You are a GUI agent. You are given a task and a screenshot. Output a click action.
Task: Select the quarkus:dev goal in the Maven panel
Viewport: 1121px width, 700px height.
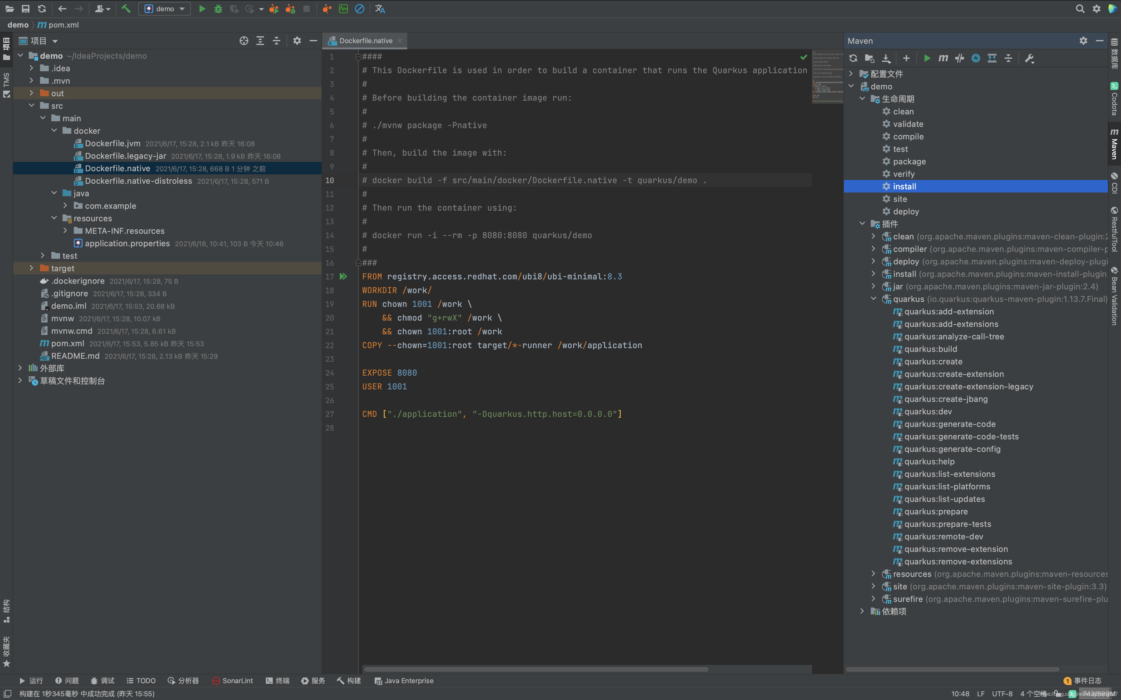pos(928,412)
